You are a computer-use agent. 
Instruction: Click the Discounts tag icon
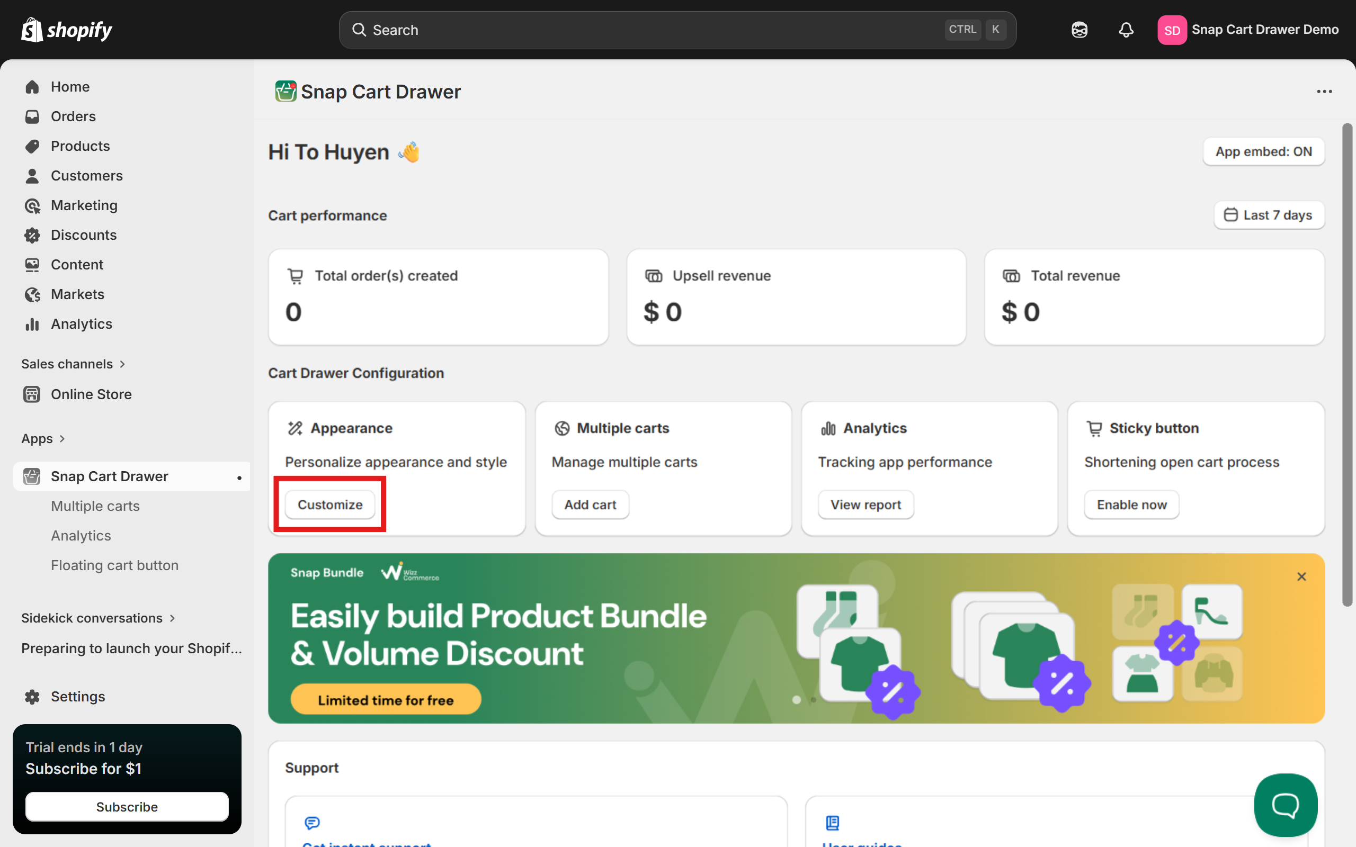[32, 235]
